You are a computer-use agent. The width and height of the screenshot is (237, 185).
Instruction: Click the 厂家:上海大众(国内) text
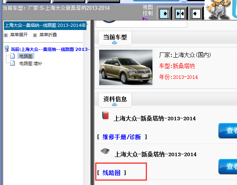(x=185, y=55)
